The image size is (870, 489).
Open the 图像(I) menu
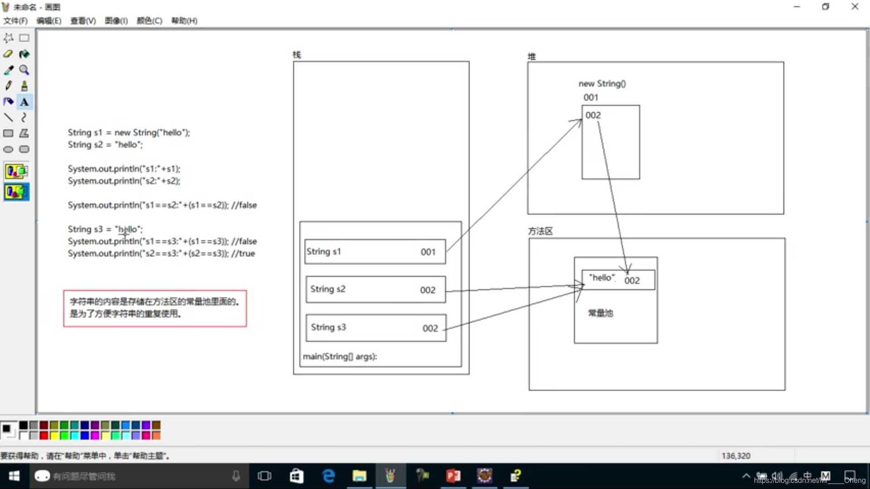116,21
